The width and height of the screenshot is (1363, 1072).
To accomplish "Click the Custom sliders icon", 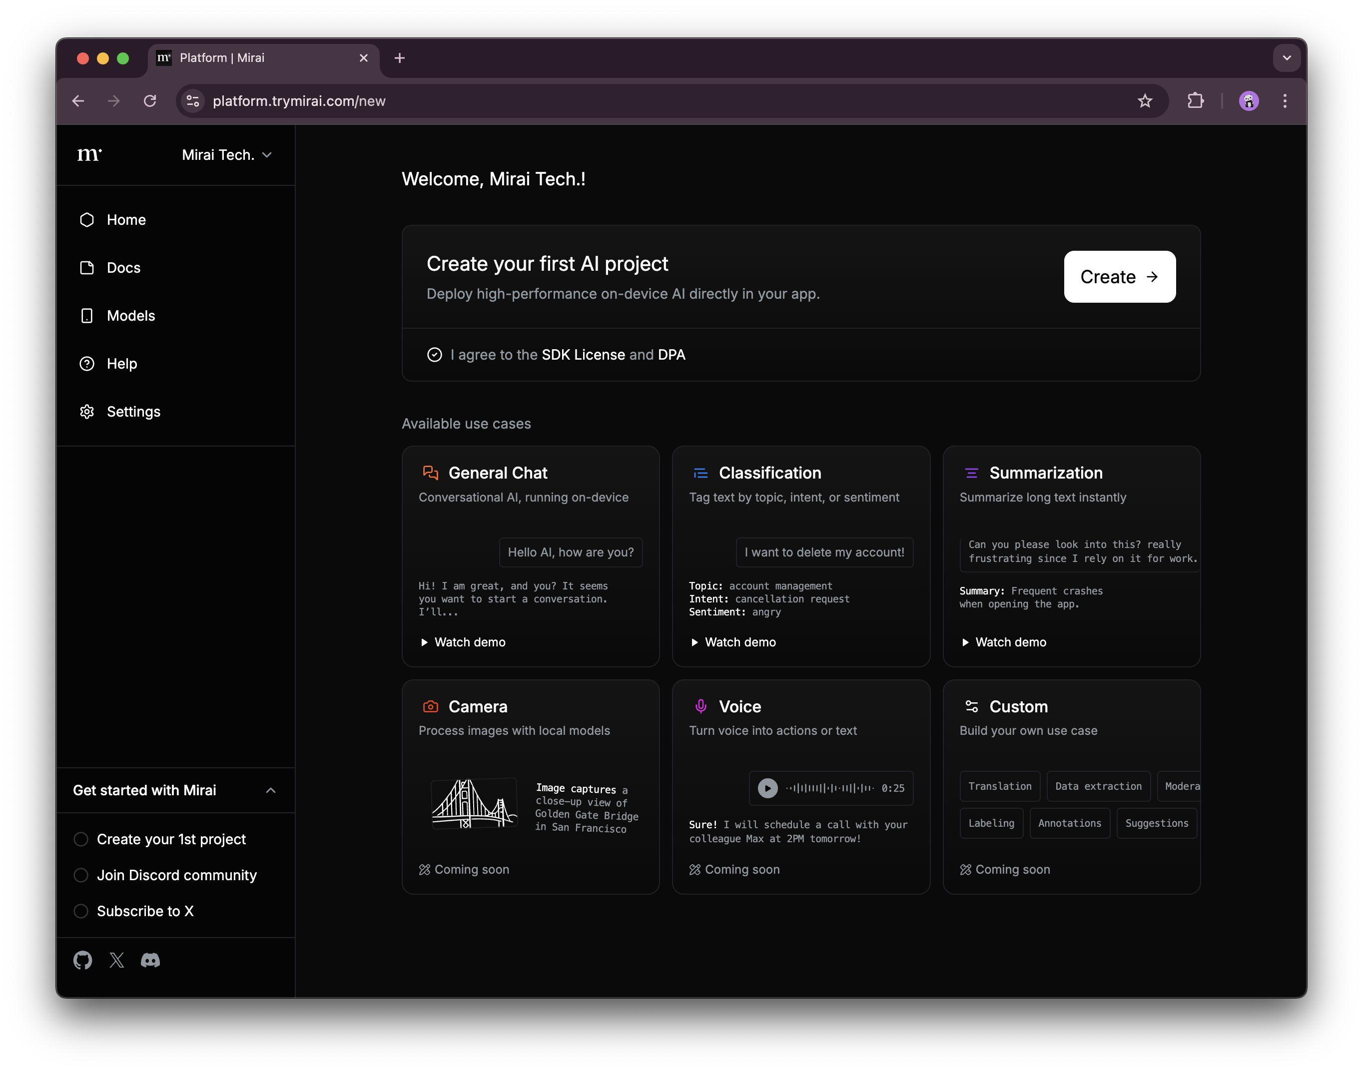I will click(971, 707).
